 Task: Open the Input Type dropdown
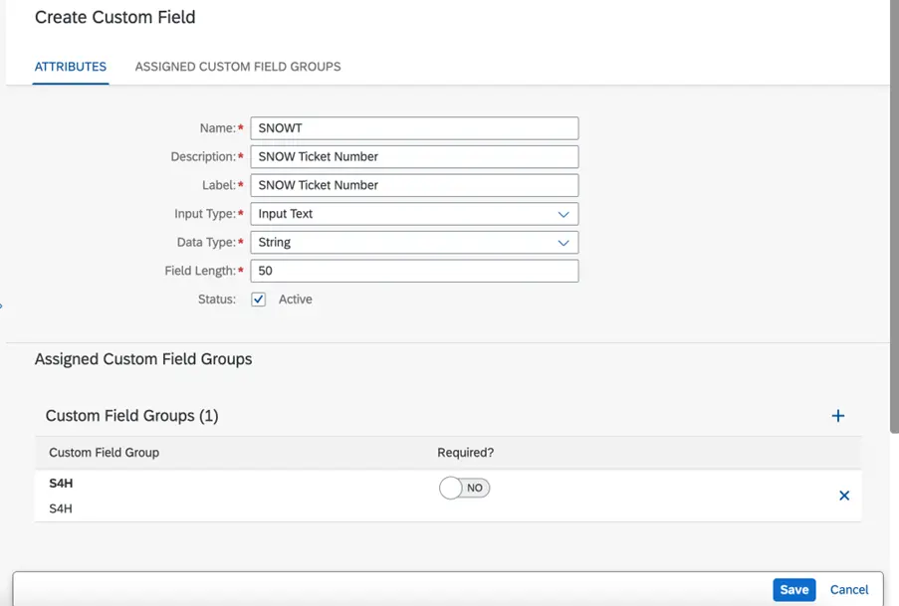tap(413, 214)
